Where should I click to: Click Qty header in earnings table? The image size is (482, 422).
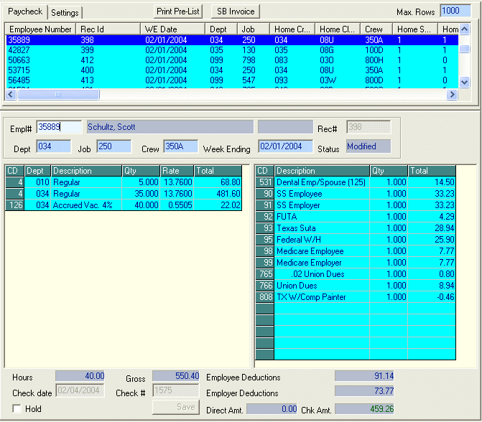141,171
